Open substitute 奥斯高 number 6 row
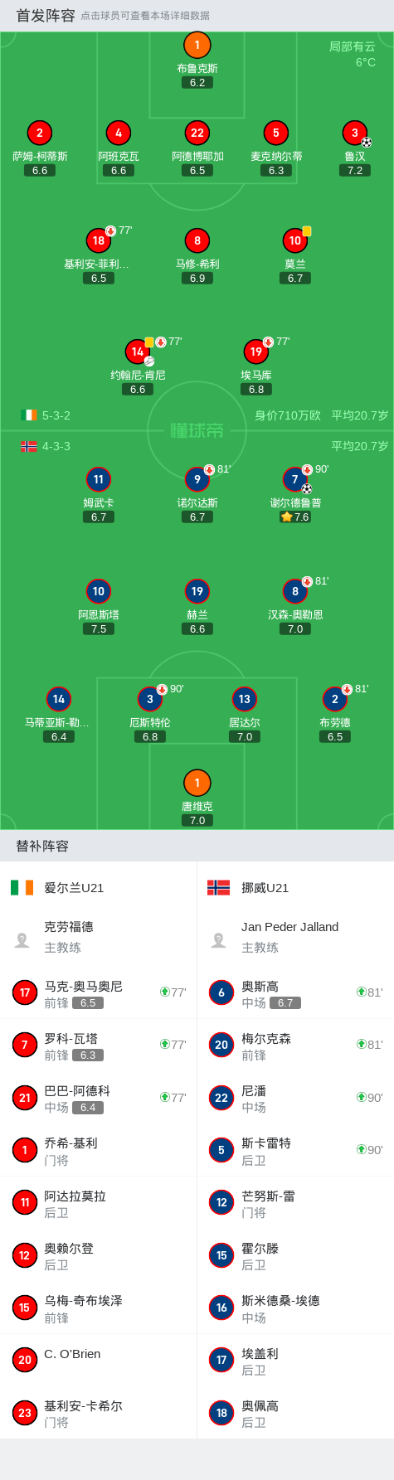This screenshot has width=394, height=1480. 295,992
